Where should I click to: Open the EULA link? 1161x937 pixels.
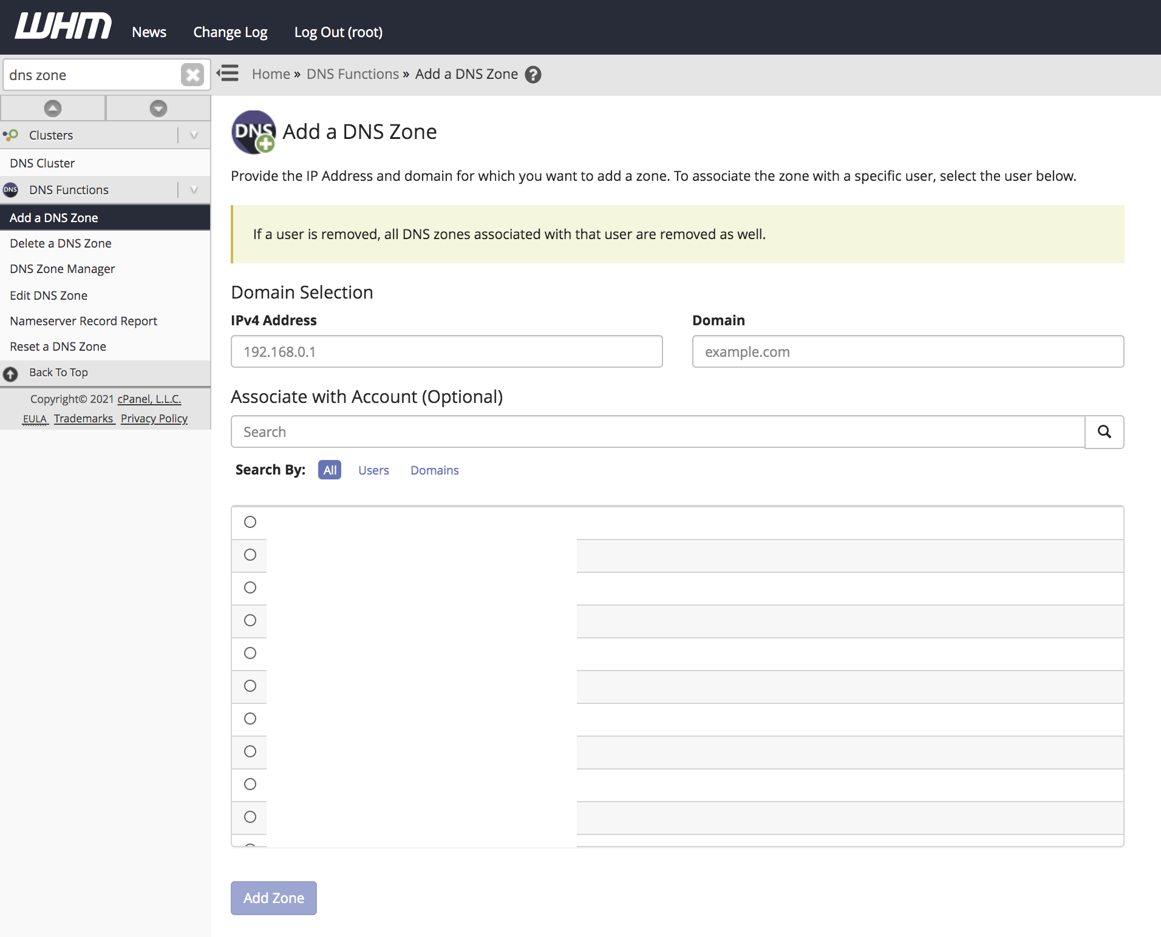point(35,419)
